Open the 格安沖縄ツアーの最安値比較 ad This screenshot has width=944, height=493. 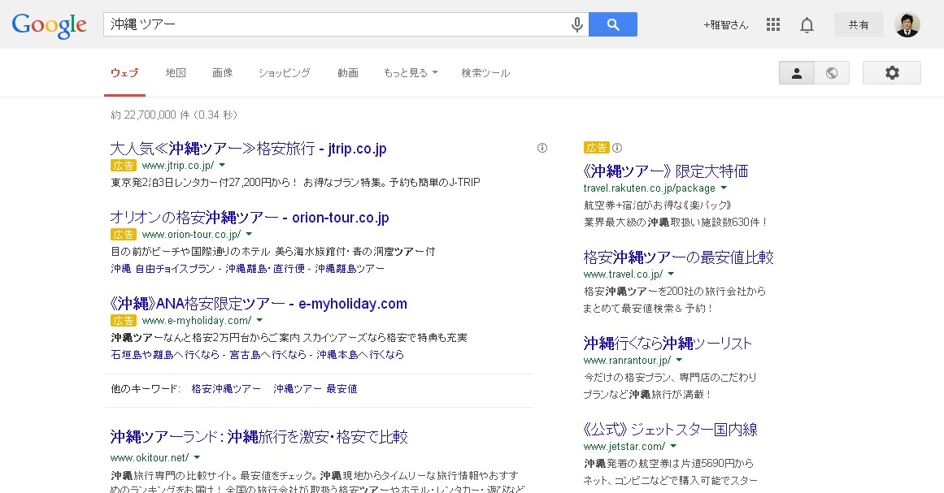coord(678,257)
